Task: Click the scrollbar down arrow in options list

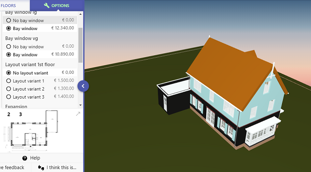Action: pos(80,105)
